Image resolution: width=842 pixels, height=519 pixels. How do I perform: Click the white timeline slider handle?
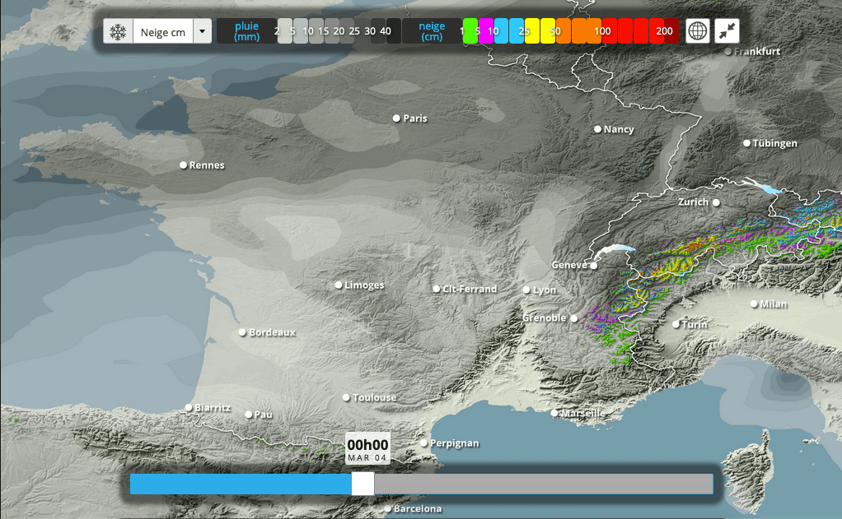pyautogui.click(x=363, y=484)
